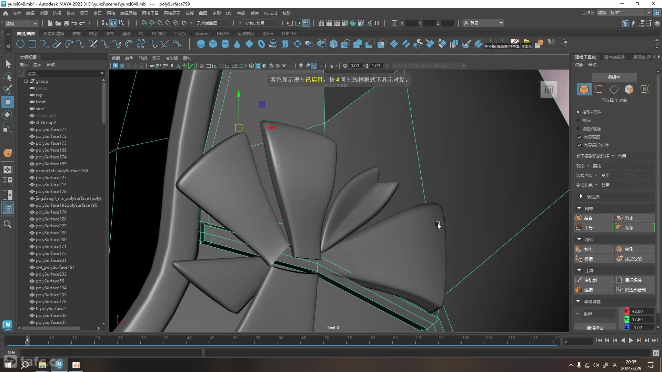The height and width of the screenshot is (372, 662).
Task: Click the Connect (连接) tool
Action: pyautogui.click(x=594, y=290)
